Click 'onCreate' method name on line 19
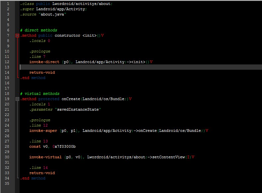 (x=71, y=99)
